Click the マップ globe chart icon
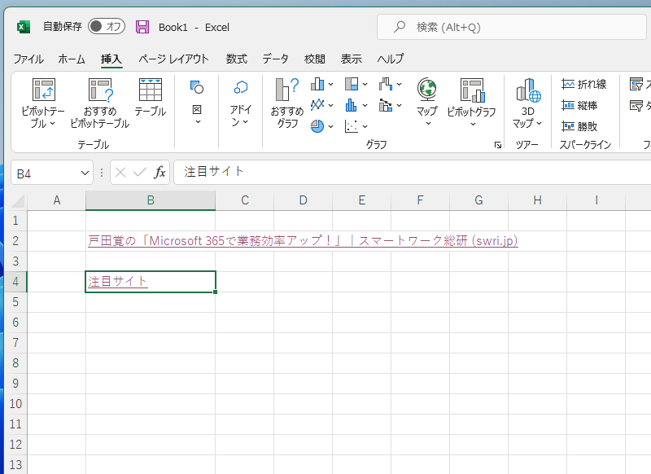This screenshot has height=474, width=651. (x=427, y=89)
